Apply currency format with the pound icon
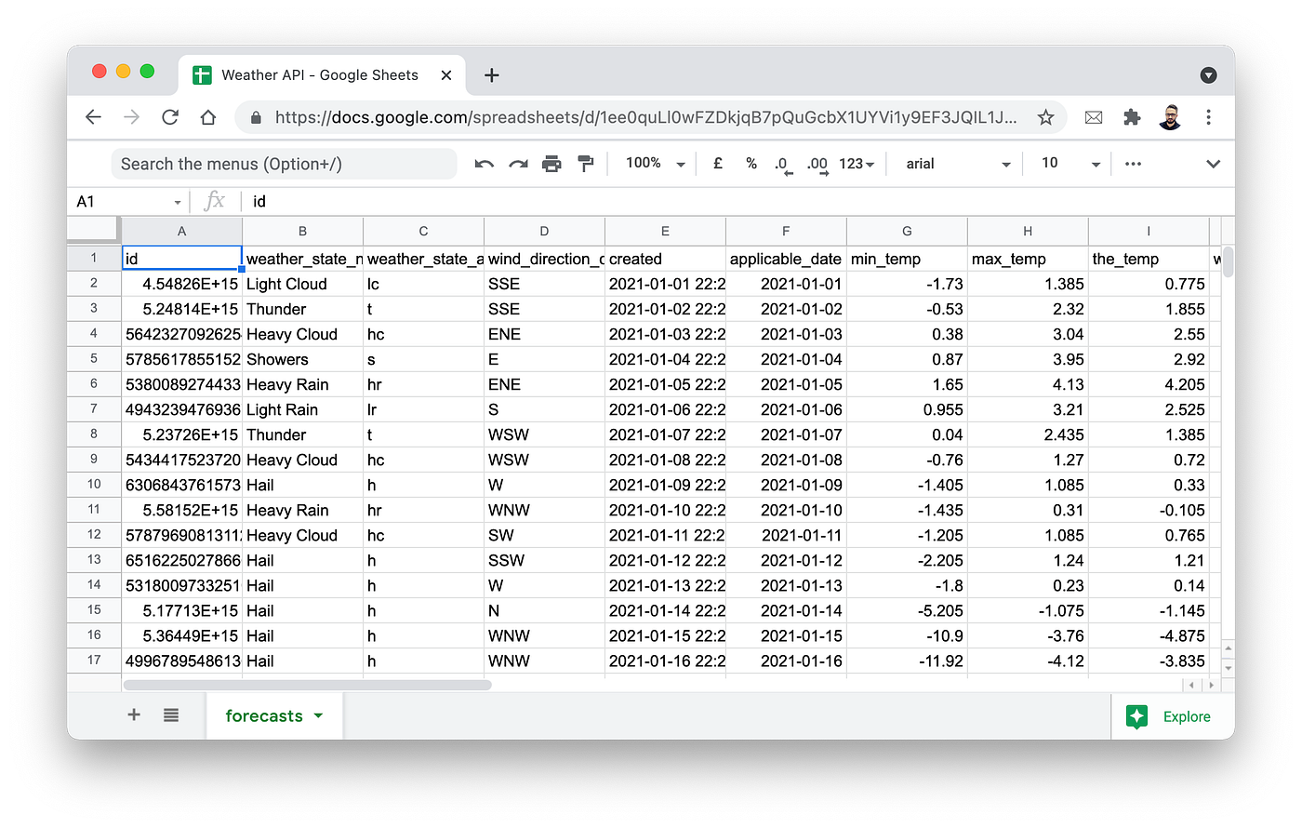Image resolution: width=1302 pixels, height=828 pixels. click(717, 163)
